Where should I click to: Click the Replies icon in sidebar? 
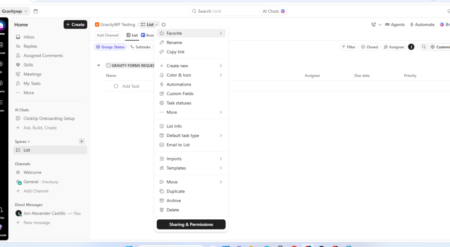(18, 46)
